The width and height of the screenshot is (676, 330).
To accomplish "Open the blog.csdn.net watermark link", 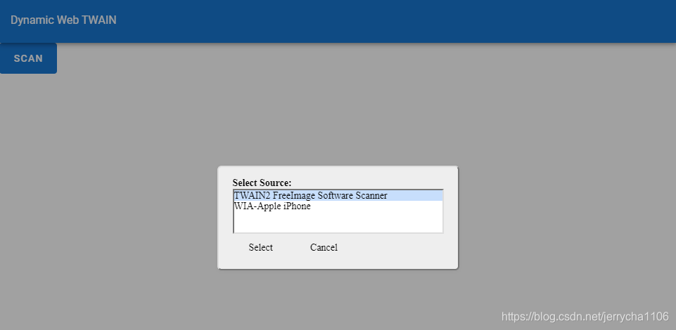I will pyautogui.click(x=585, y=317).
